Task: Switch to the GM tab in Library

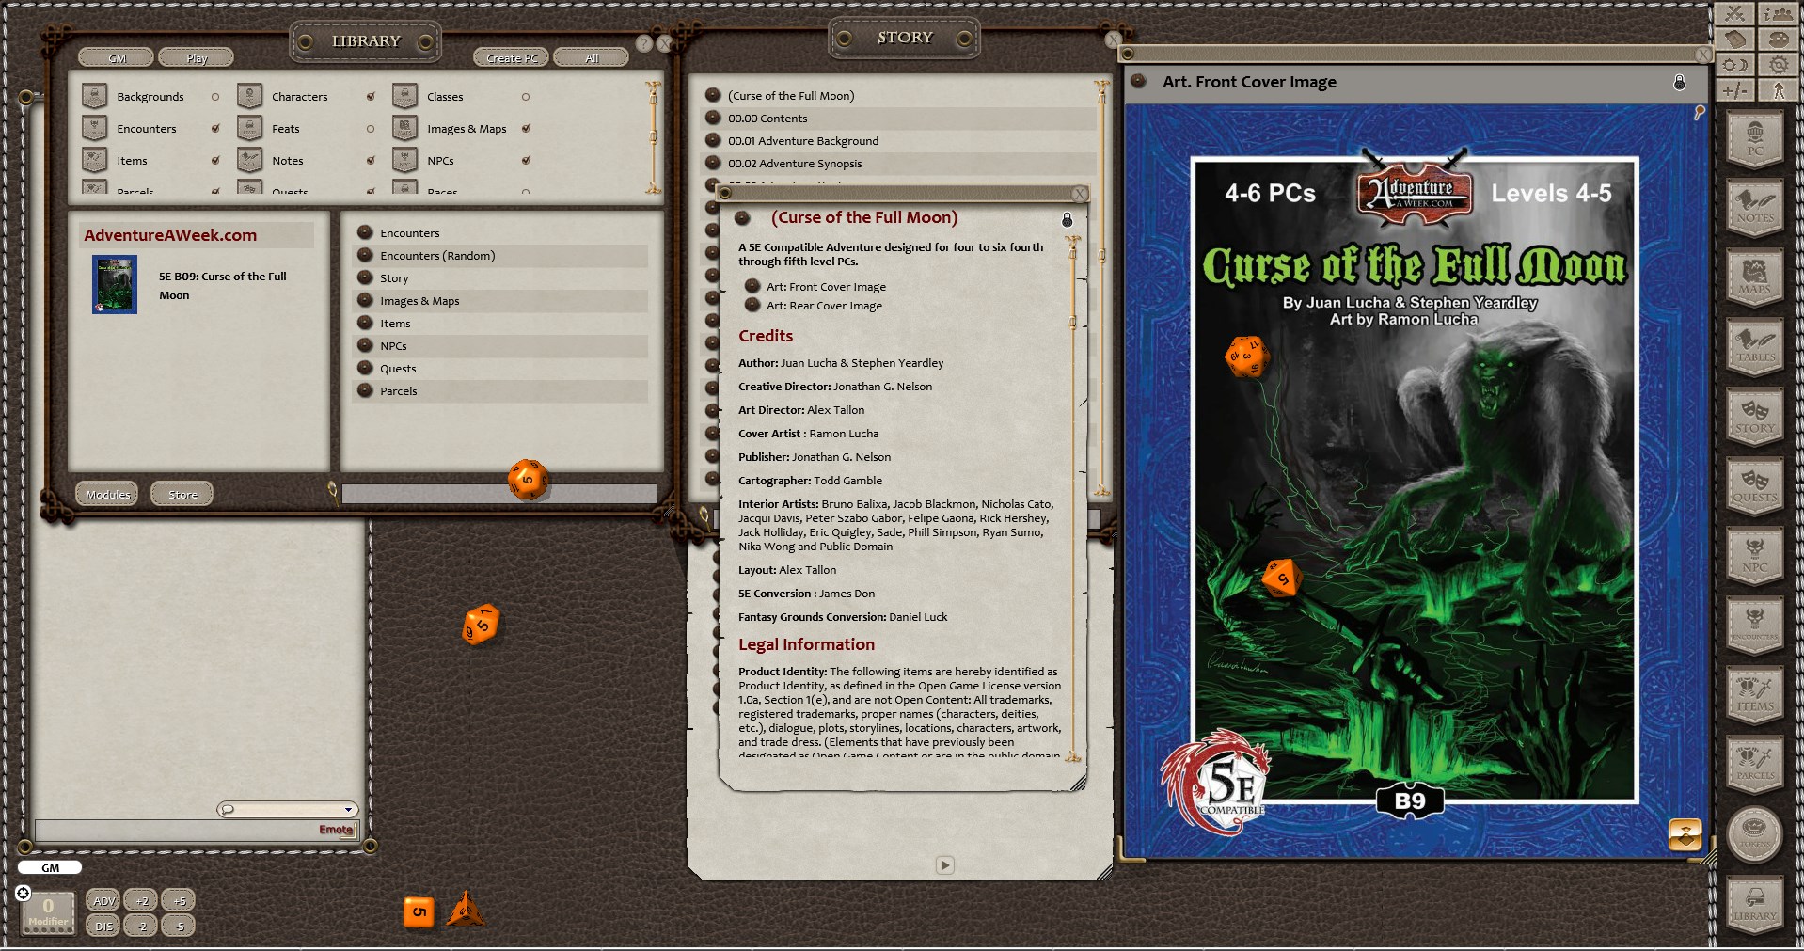Action: [x=116, y=57]
